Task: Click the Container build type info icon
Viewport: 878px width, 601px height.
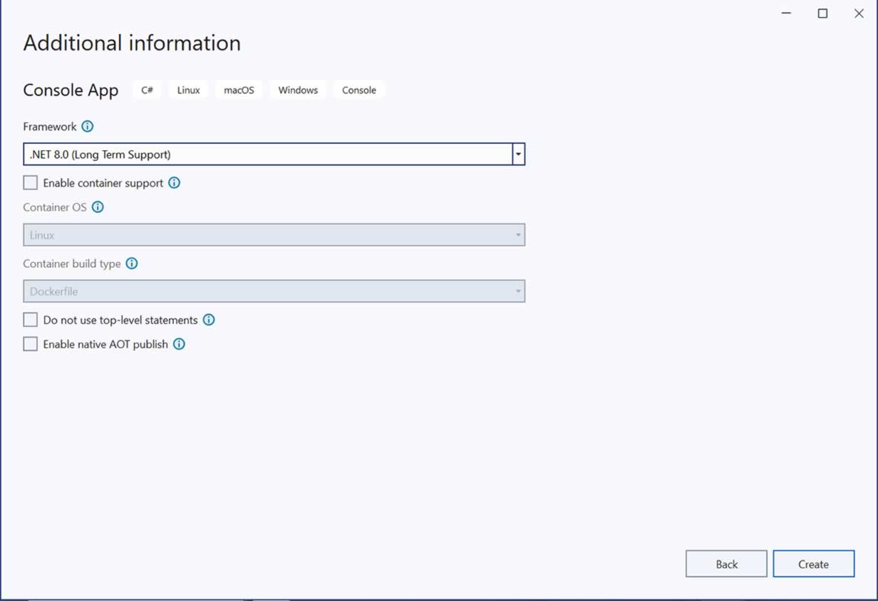Action: tap(132, 263)
